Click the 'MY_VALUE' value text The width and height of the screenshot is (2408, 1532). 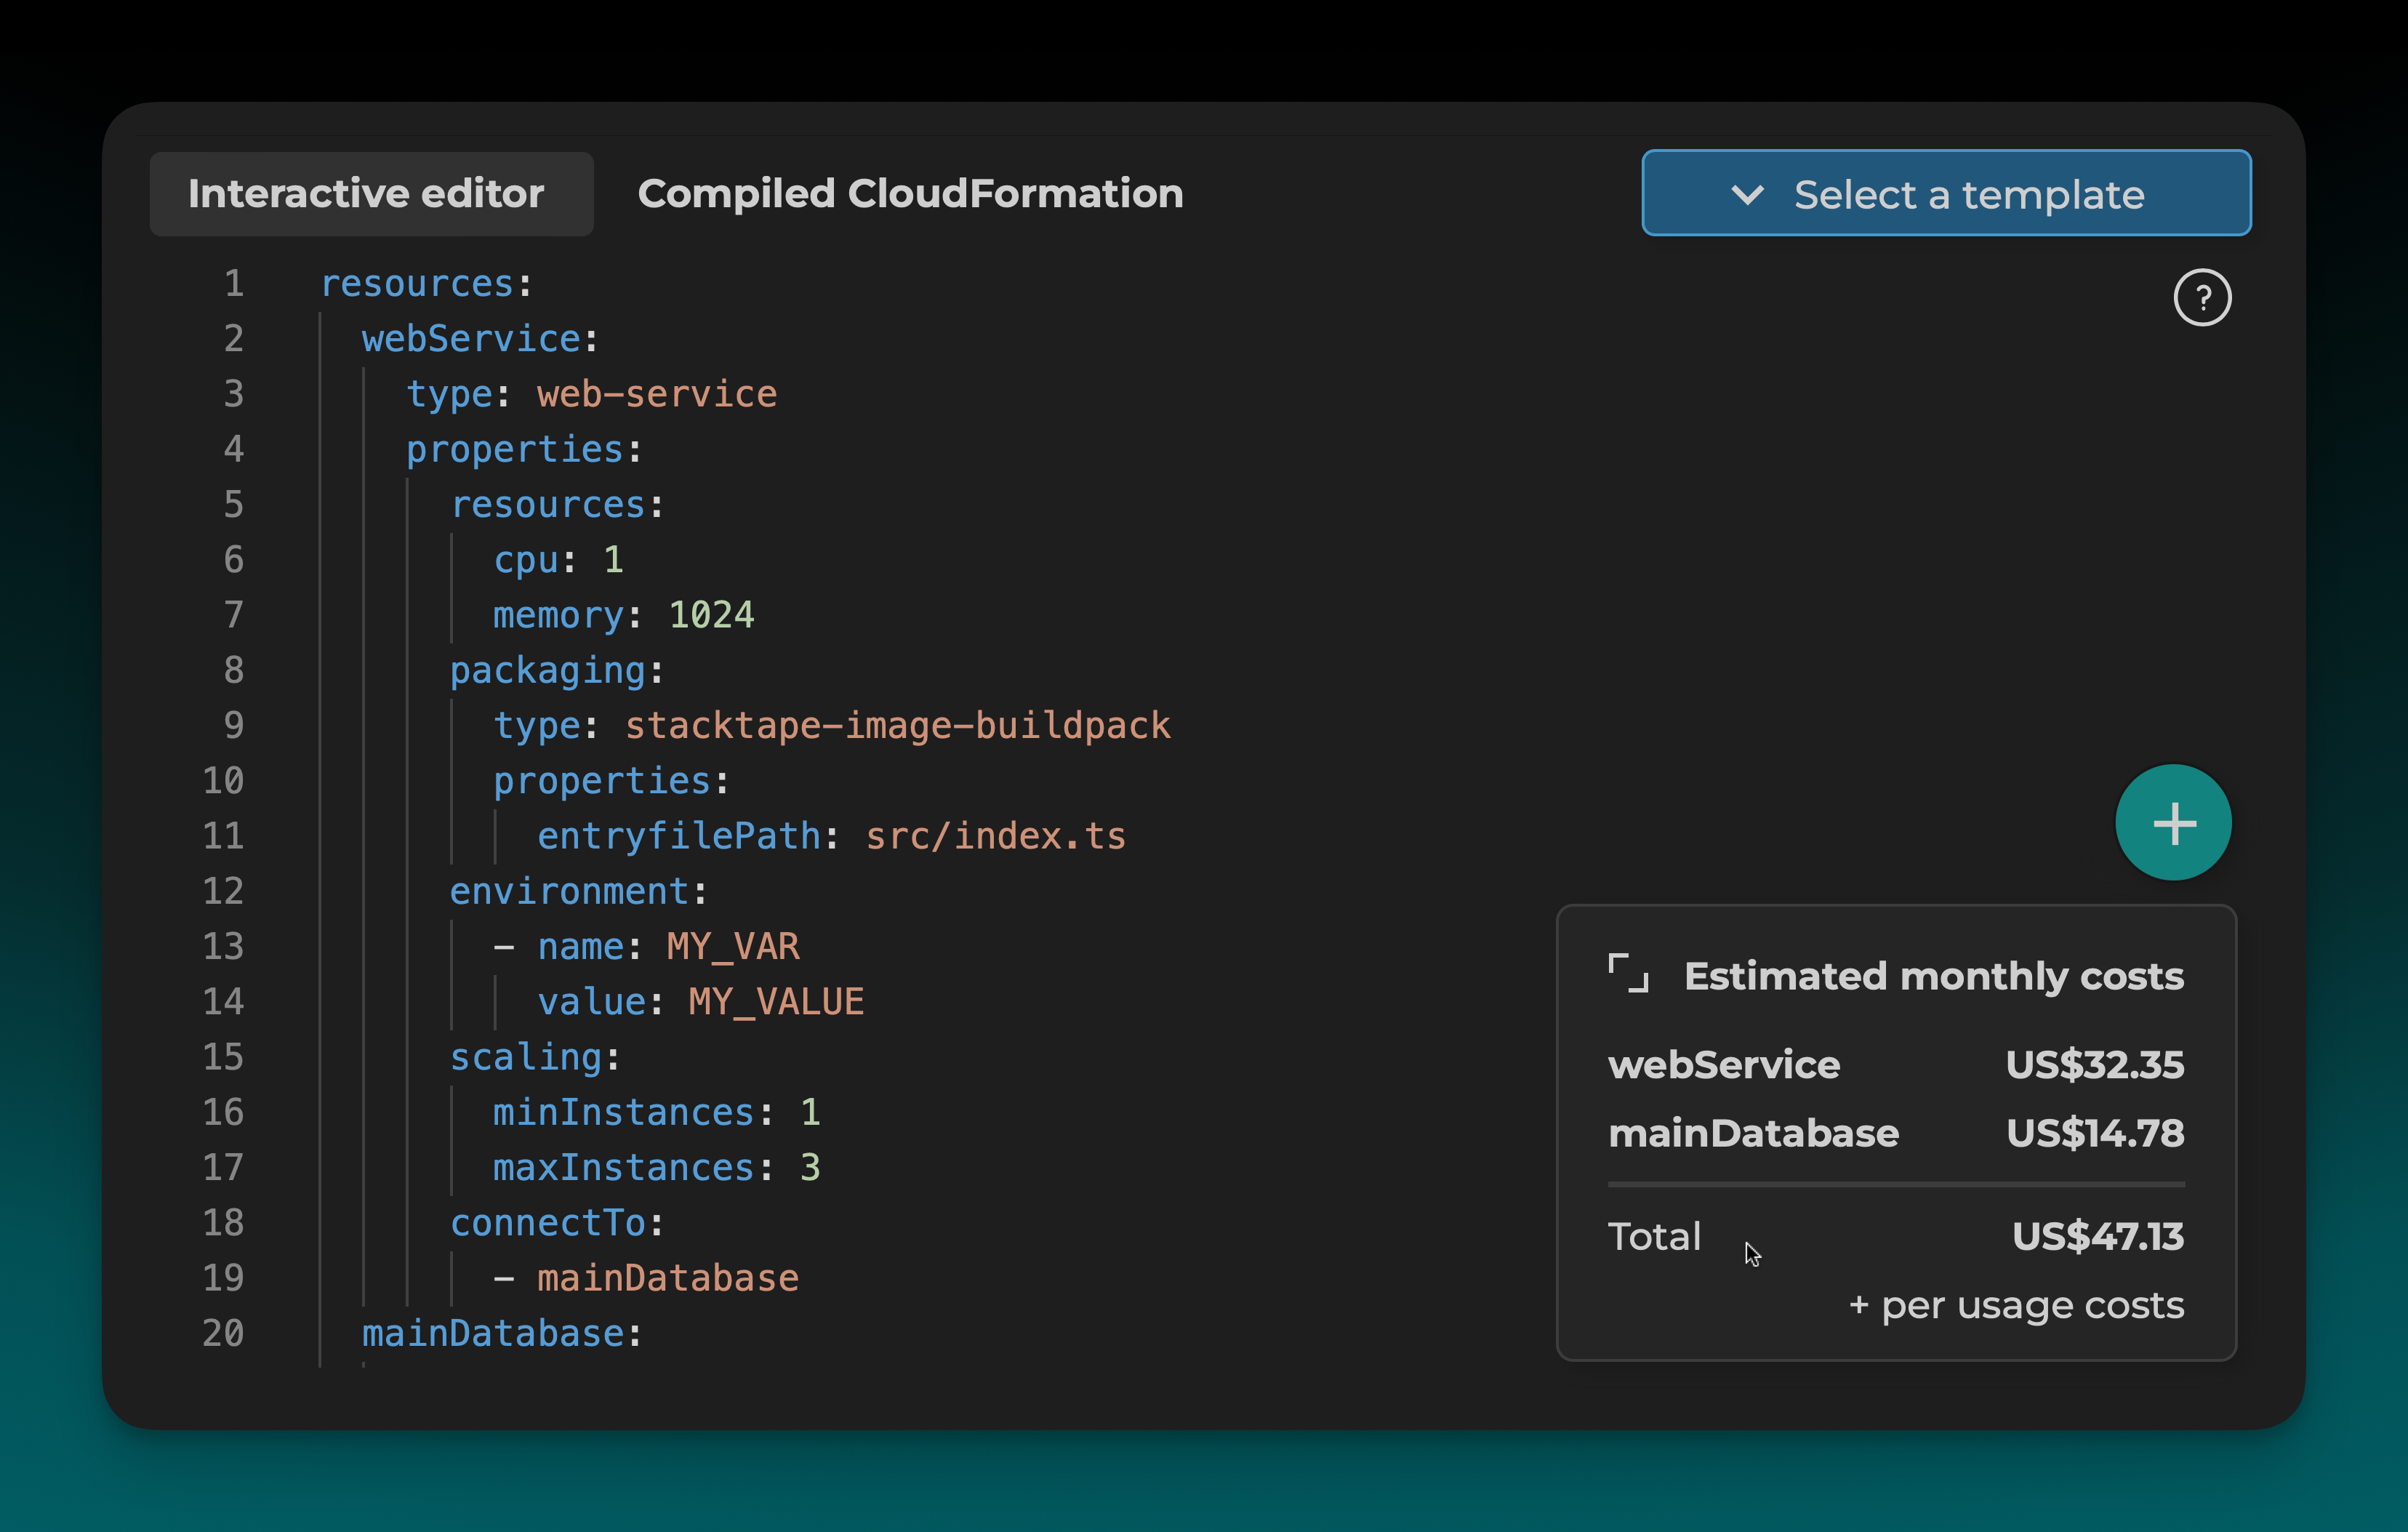click(x=776, y=1002)
